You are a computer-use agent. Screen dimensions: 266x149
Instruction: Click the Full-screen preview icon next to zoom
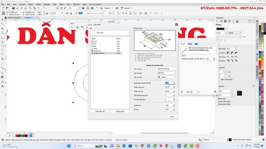[x=83, y=8]
